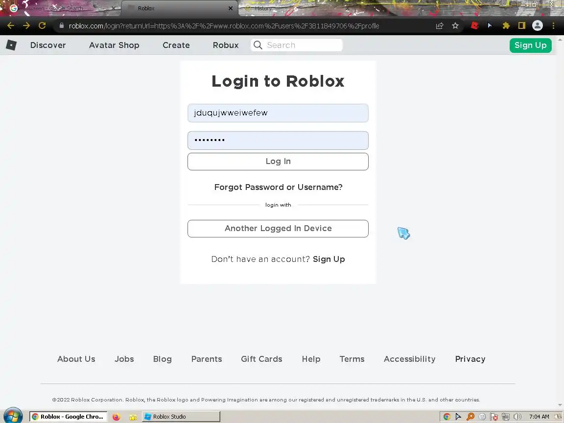Open the Terms footer link
Image resolution: width=564 pixels, height=423 pixels.
tap(352, 359)
